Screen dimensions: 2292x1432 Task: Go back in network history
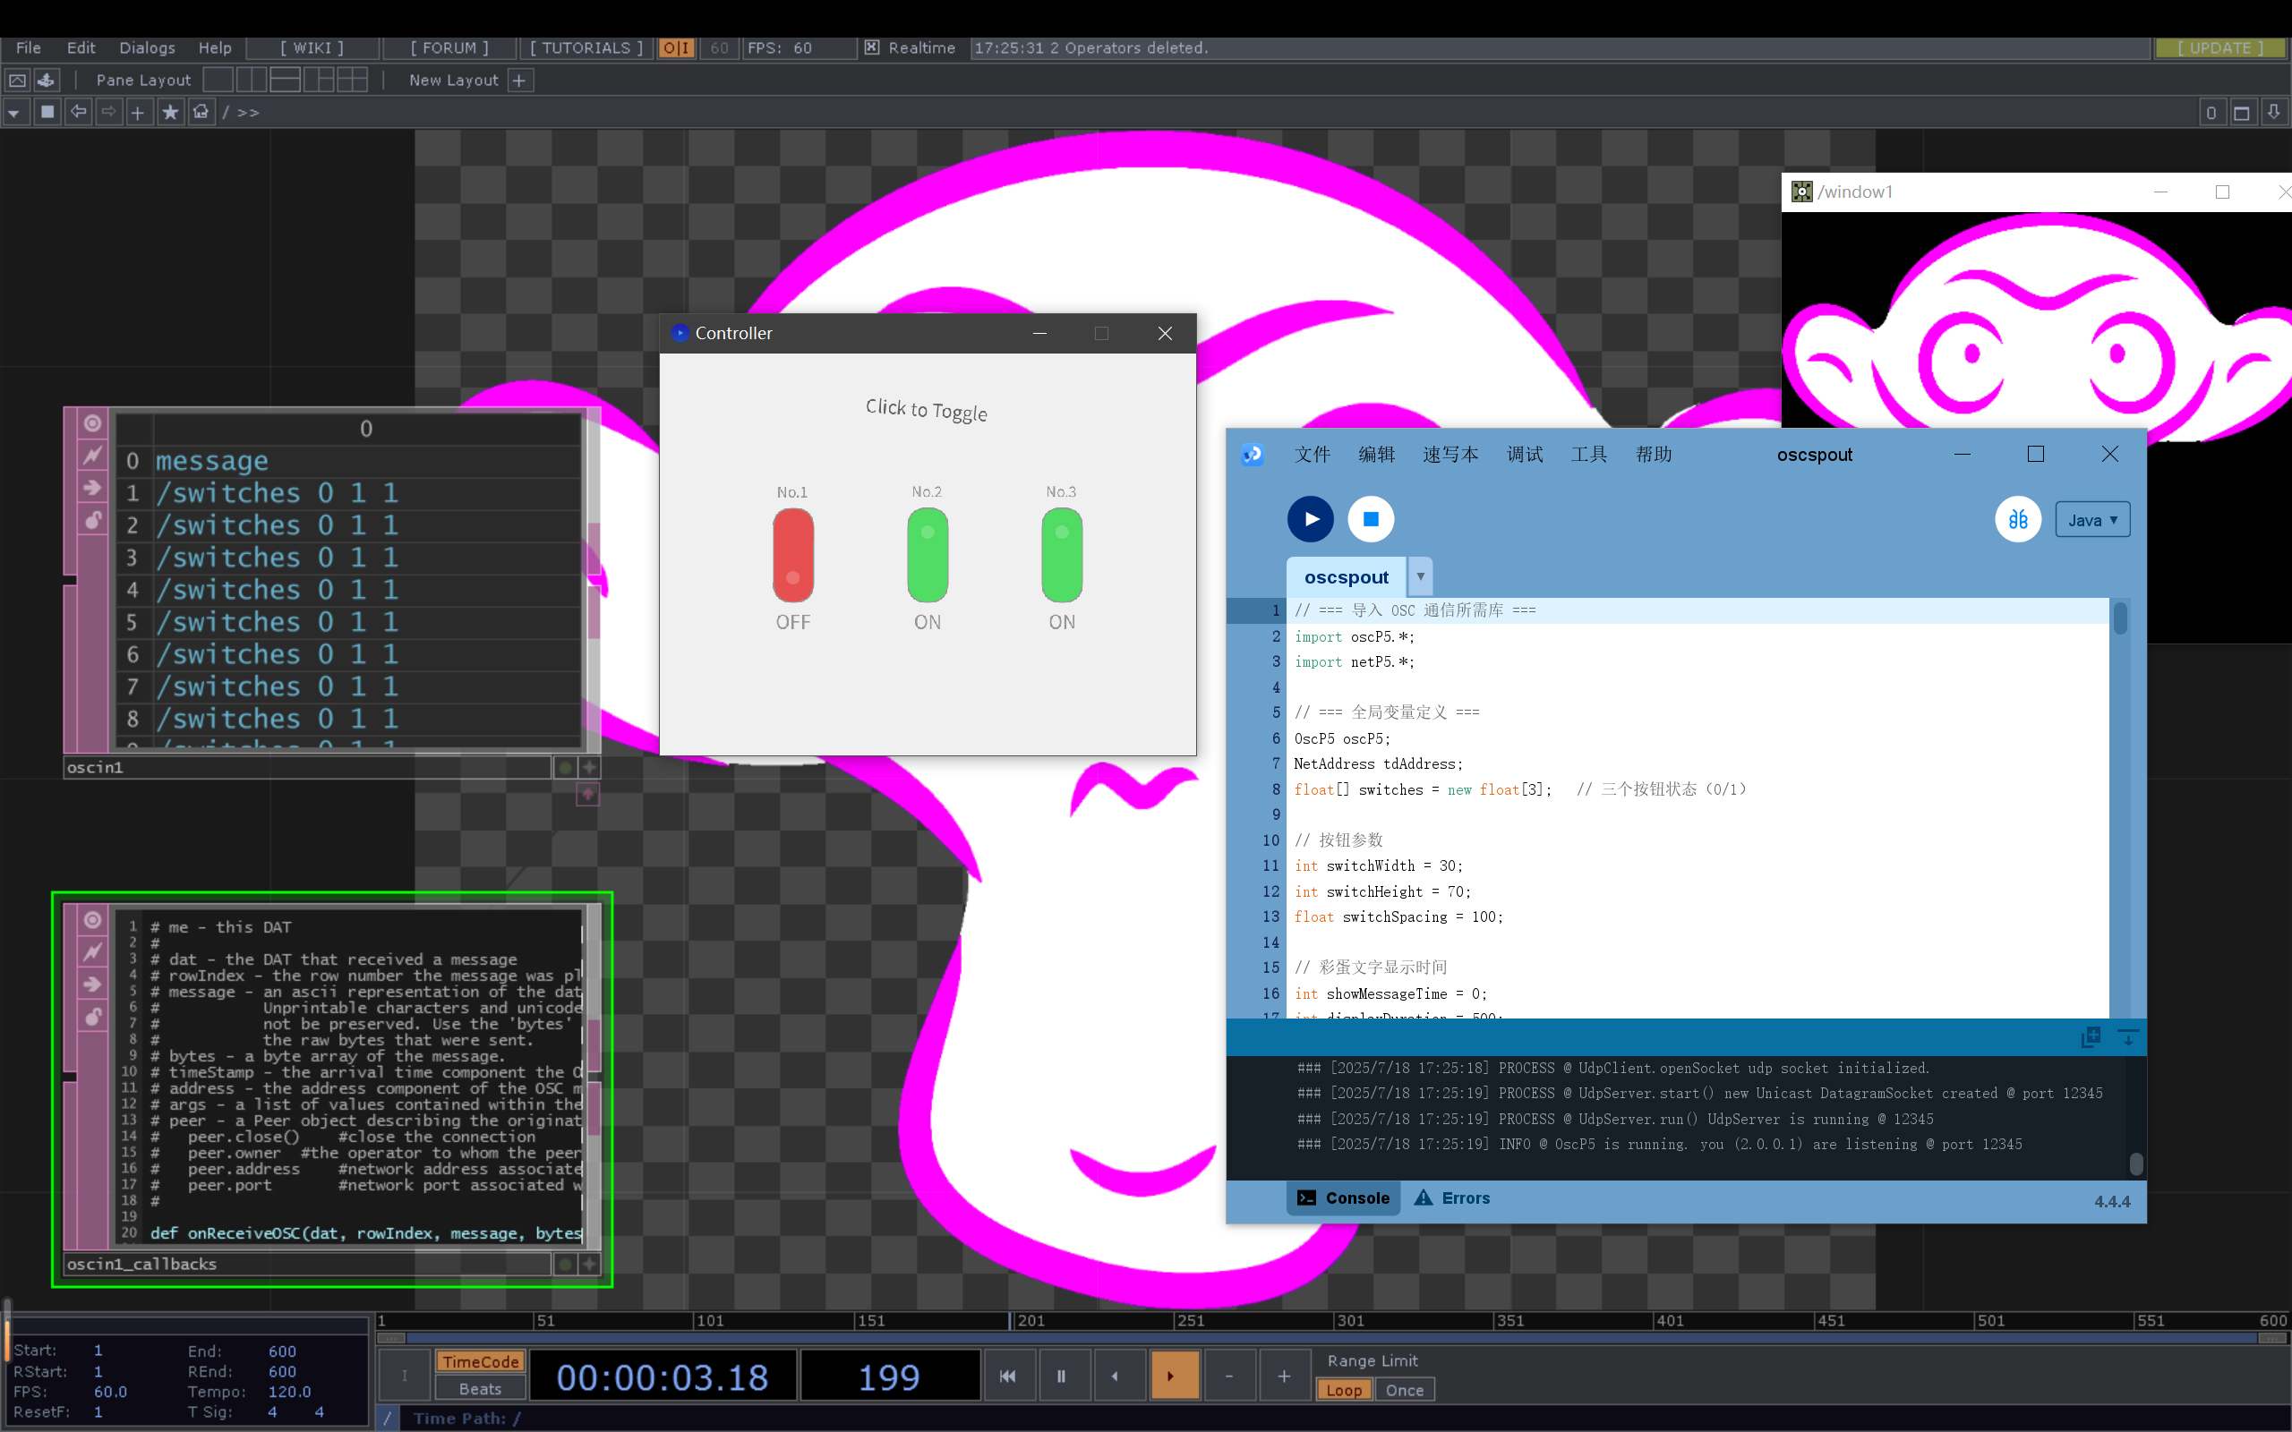[x=78, y=112]
